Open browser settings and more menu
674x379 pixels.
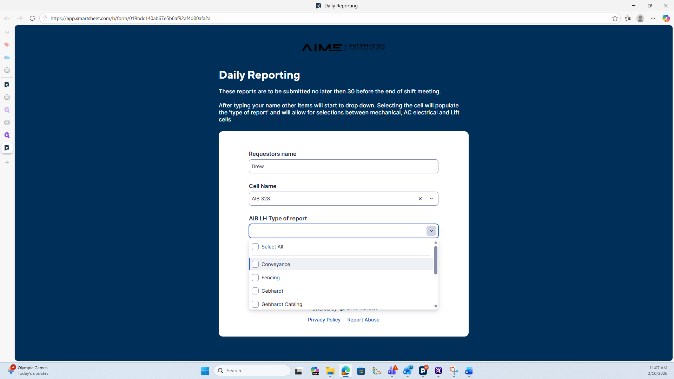click(653, 18)
